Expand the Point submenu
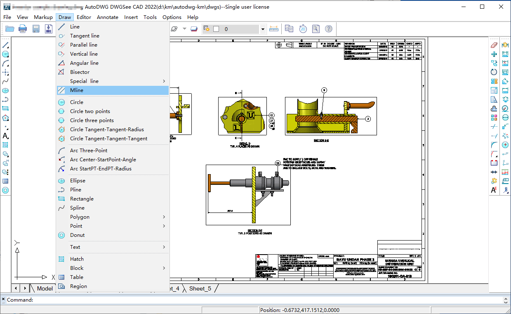Viewport: 511px width, 314px height. coord(113,226)
